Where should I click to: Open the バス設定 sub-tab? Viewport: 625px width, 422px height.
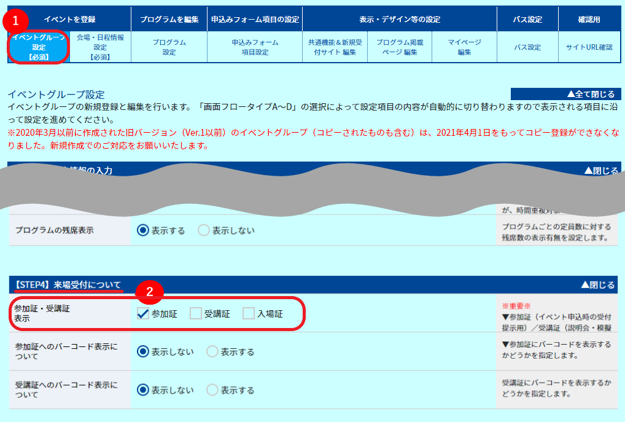point(527,47)
